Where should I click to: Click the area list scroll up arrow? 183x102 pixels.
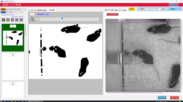tap(25, 23)
